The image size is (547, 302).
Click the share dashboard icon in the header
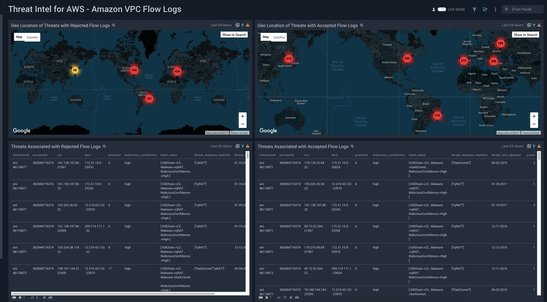point(485,9)
